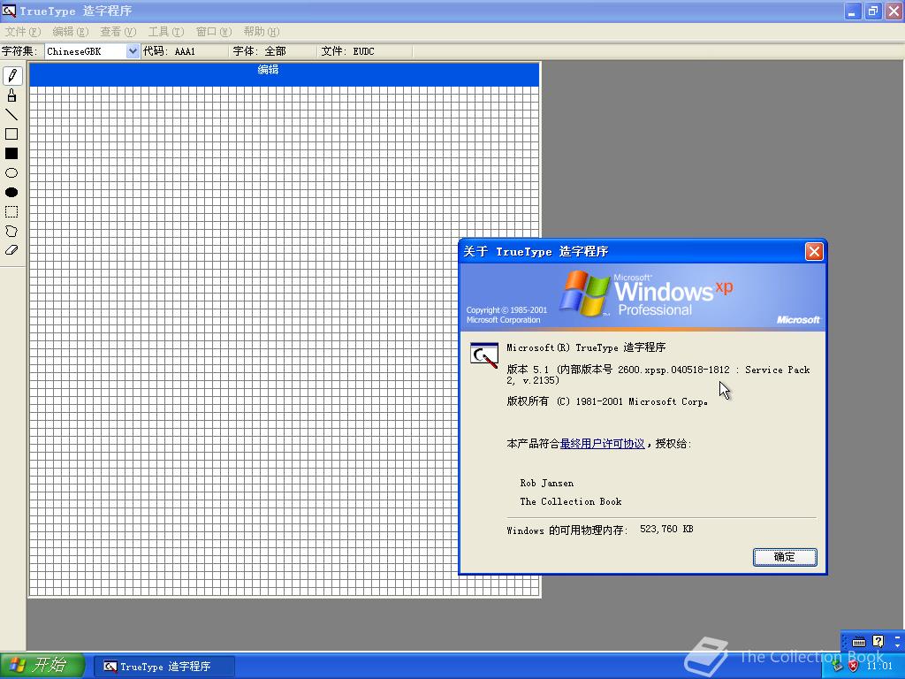
Task: Click the Microsoft(R) TrueType 造字程序 product line
Action: point(586,347)
